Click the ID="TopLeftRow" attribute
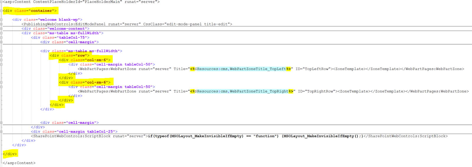The image size is (472, 167). point(313,69)
